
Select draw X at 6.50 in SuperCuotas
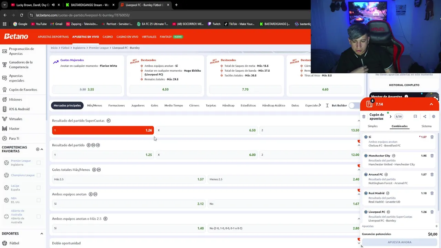tap(206, 130)
